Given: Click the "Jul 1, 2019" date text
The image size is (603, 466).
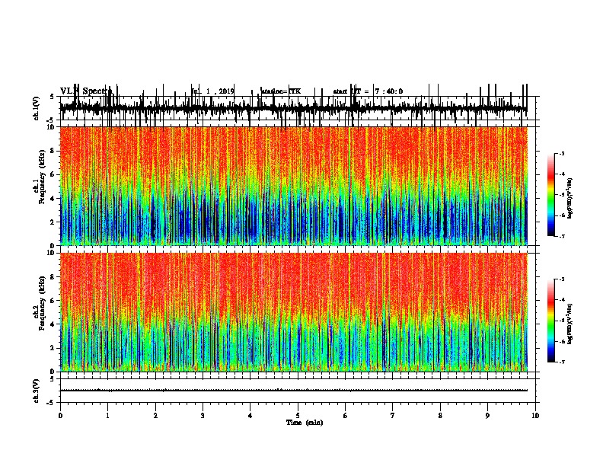Looking at the screenshot, I should [x=213, y=91].
